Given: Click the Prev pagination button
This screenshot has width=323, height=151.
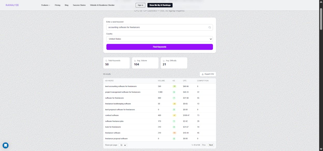Looking at the screenshot, I should [x=204, y=145].
